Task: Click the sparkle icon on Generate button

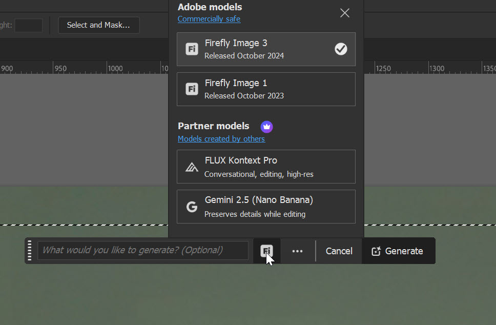Action: tap(376, 251)
